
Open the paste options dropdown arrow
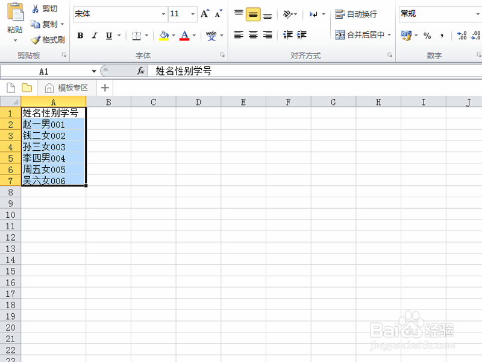[x=15, y=40]
